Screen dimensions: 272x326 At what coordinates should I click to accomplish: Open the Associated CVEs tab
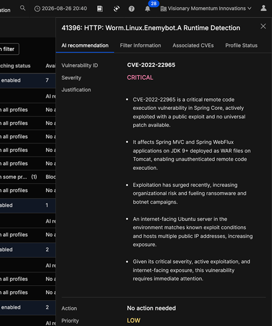[x=193, y=46]
